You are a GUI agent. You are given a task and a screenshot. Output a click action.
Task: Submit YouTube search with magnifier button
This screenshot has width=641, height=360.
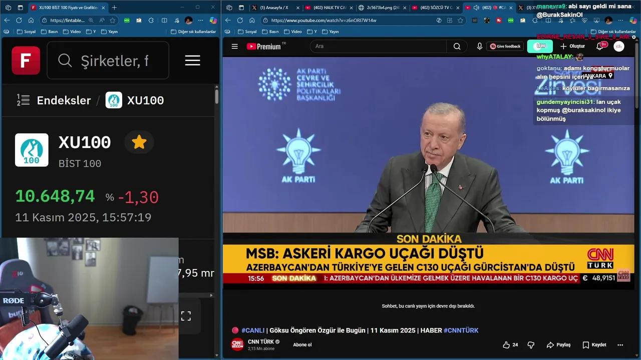click(x=457, y=46)
